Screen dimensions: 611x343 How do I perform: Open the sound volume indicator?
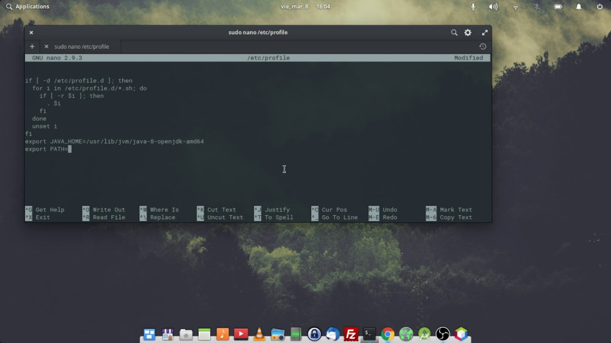click(x=493, y=7)
